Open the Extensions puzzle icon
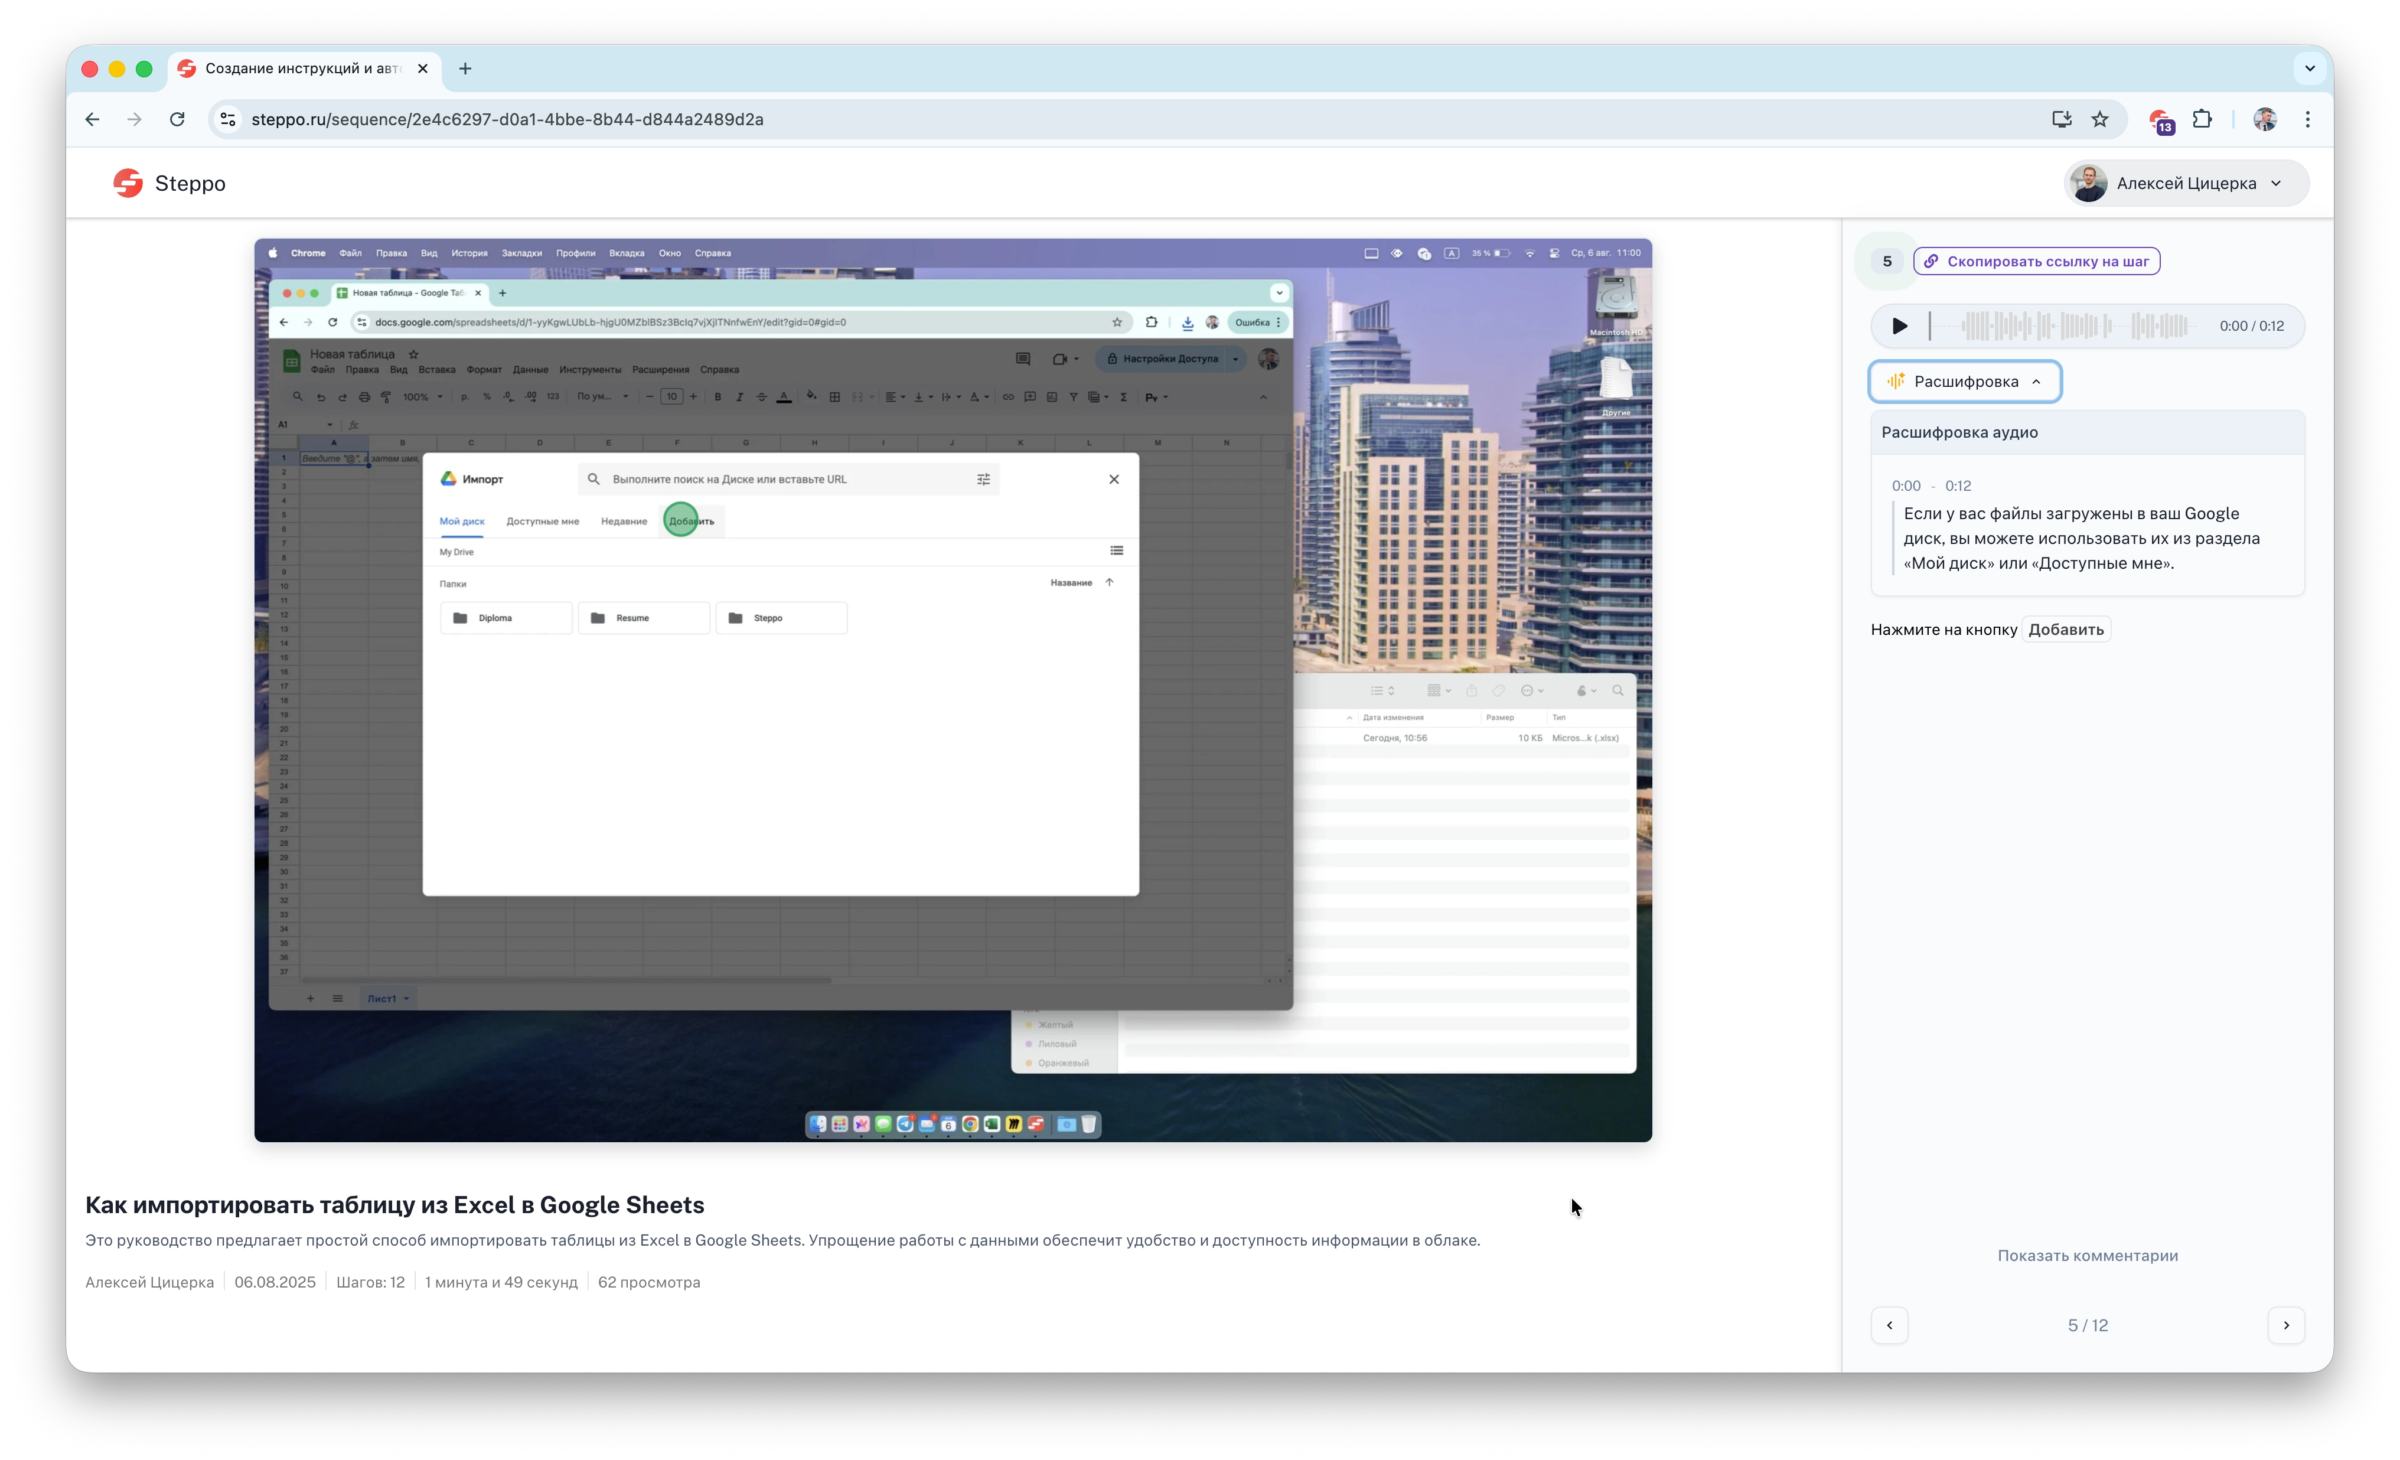This screenshot has height=1460, width=2400. tap(2202, 119)
